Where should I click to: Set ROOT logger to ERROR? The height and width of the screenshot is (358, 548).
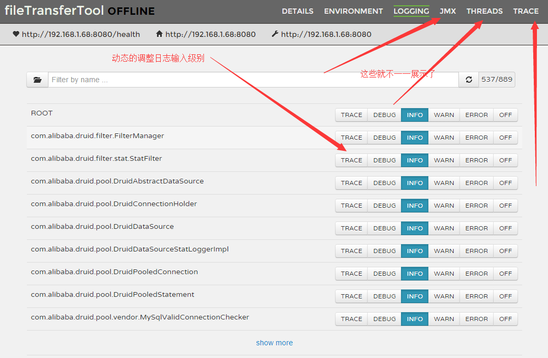pyautogui.click(x=476, y=115)
